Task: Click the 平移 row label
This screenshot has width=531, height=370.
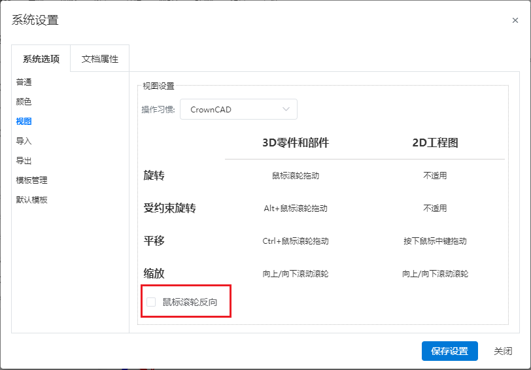Action: point(154,241)
